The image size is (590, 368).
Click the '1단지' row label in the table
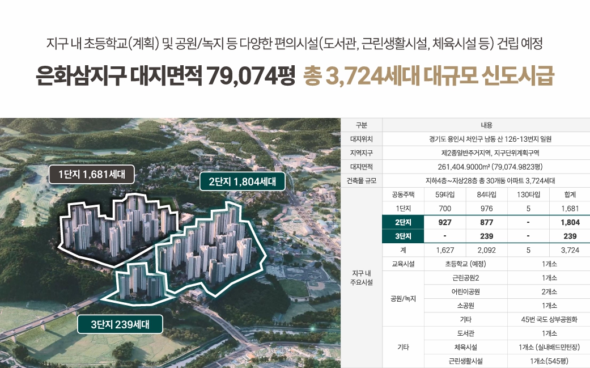click(x=403, y=209)
